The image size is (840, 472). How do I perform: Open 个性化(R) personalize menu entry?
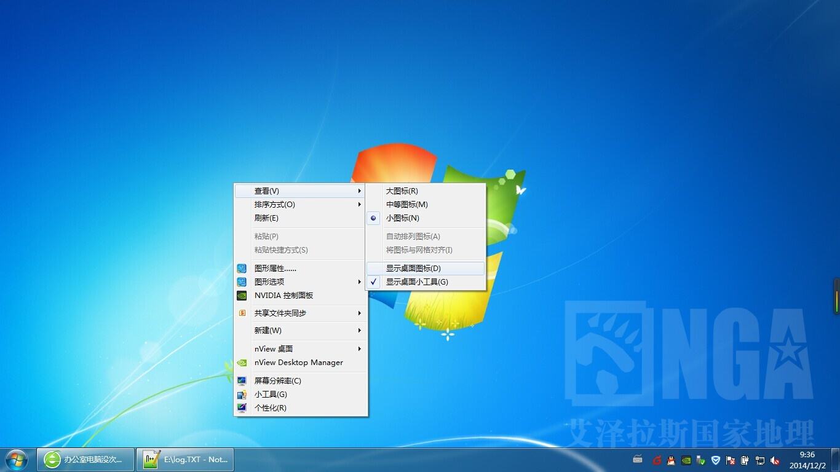pos(271,408)
